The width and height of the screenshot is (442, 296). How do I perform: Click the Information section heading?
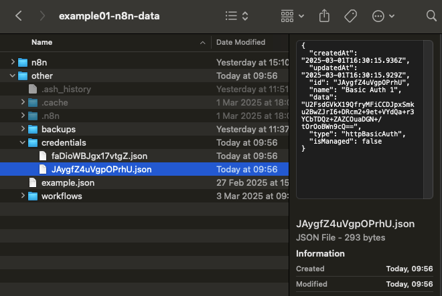[320, 253]
